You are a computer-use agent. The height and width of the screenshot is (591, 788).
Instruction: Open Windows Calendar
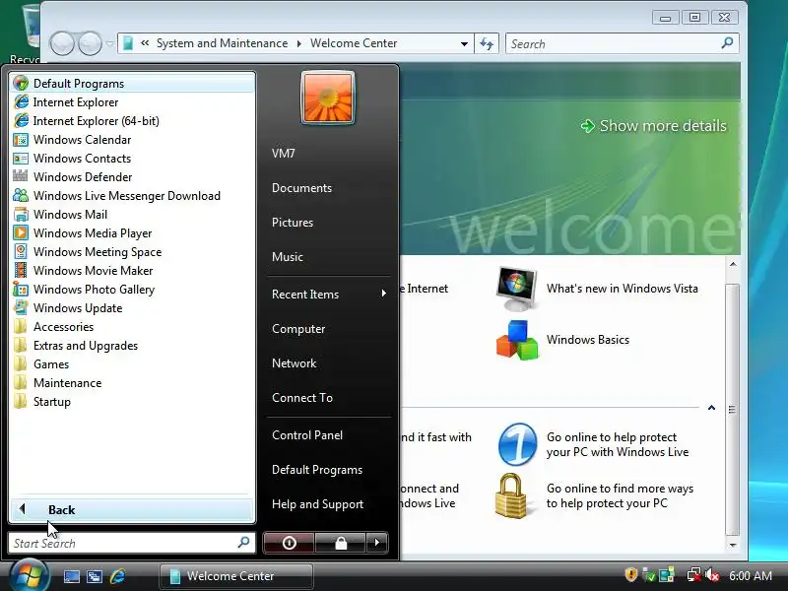pos(133,140)
